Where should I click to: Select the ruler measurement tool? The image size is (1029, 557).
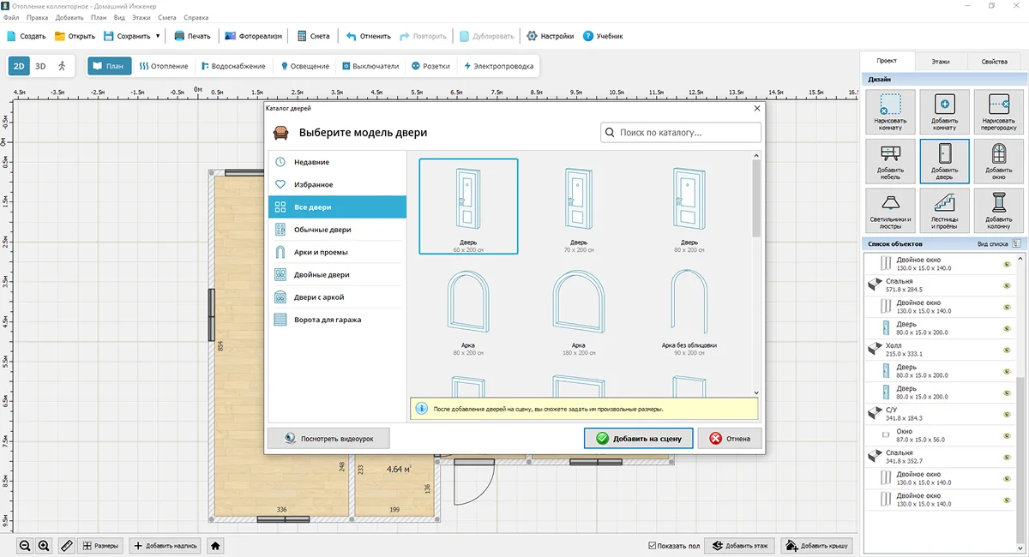coord(67,545)
